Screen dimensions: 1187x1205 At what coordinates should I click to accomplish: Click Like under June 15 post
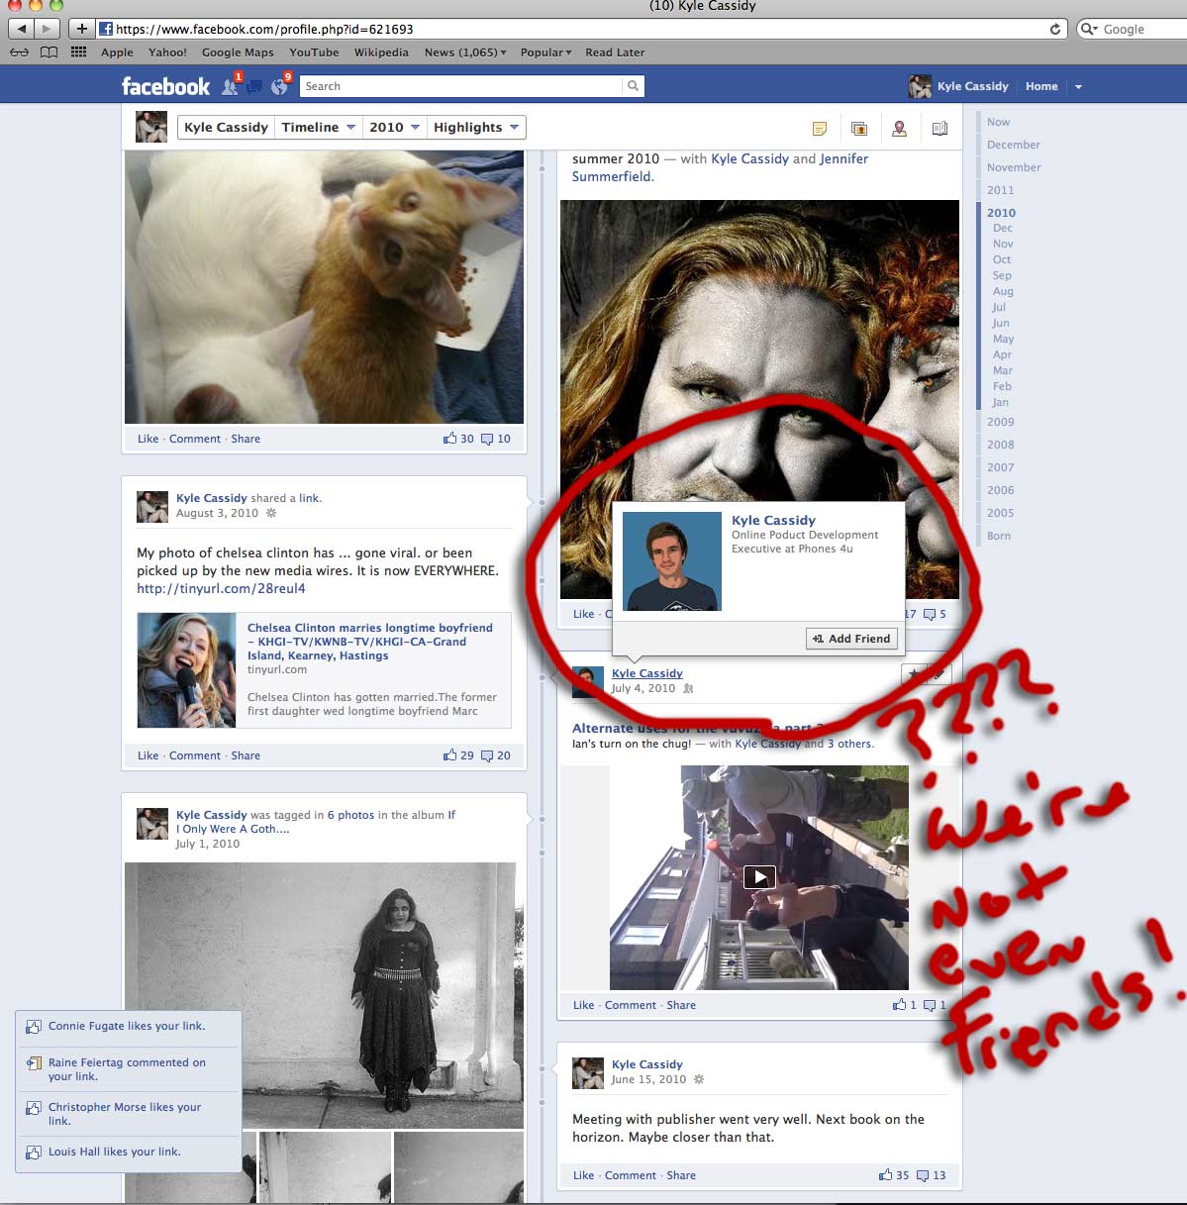point(583,1175)
